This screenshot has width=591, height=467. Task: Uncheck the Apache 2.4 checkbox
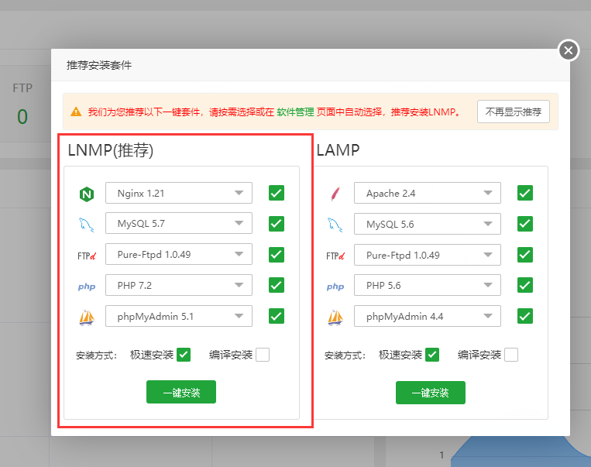point(525,193)
